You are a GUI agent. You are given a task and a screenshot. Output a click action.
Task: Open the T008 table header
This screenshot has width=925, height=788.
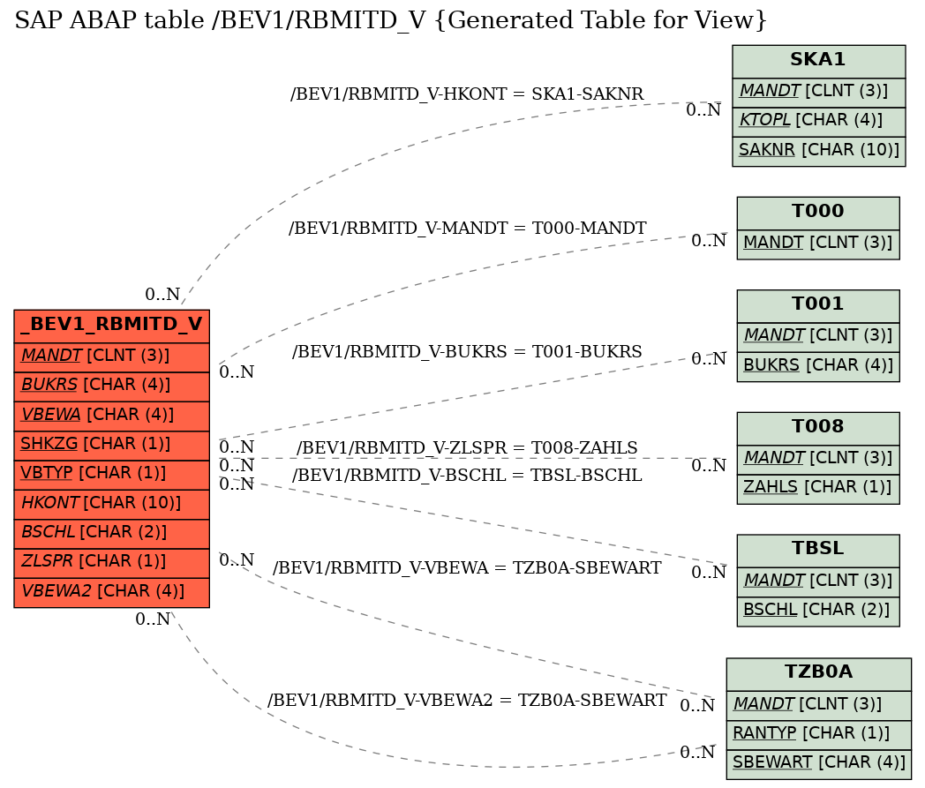[818, 428]
